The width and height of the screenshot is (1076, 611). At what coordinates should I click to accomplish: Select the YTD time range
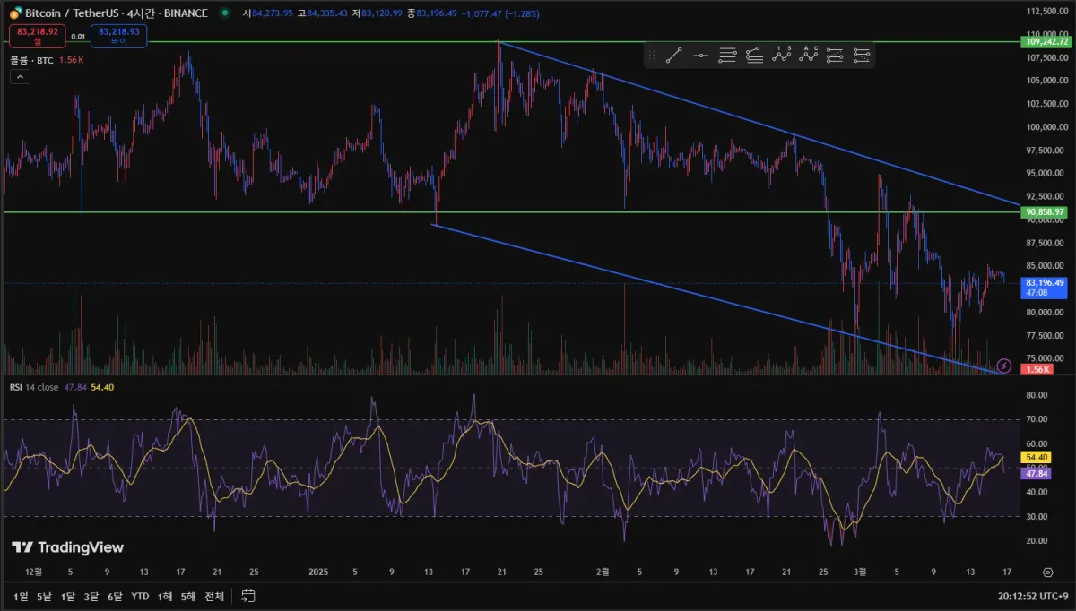[140, 596]
